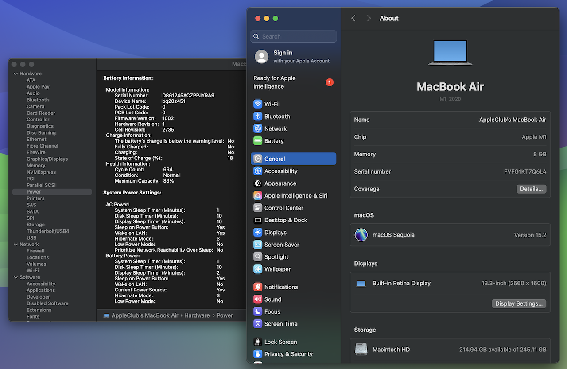Open Desktop & Dock icon in sidebar
The width and height of the screenshot is (567, 369).
(x=258, y=220)
